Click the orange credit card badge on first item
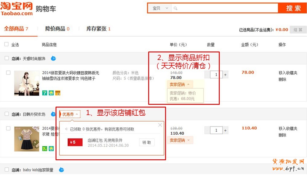Screen dimensions: 307x175 (58, 93)
